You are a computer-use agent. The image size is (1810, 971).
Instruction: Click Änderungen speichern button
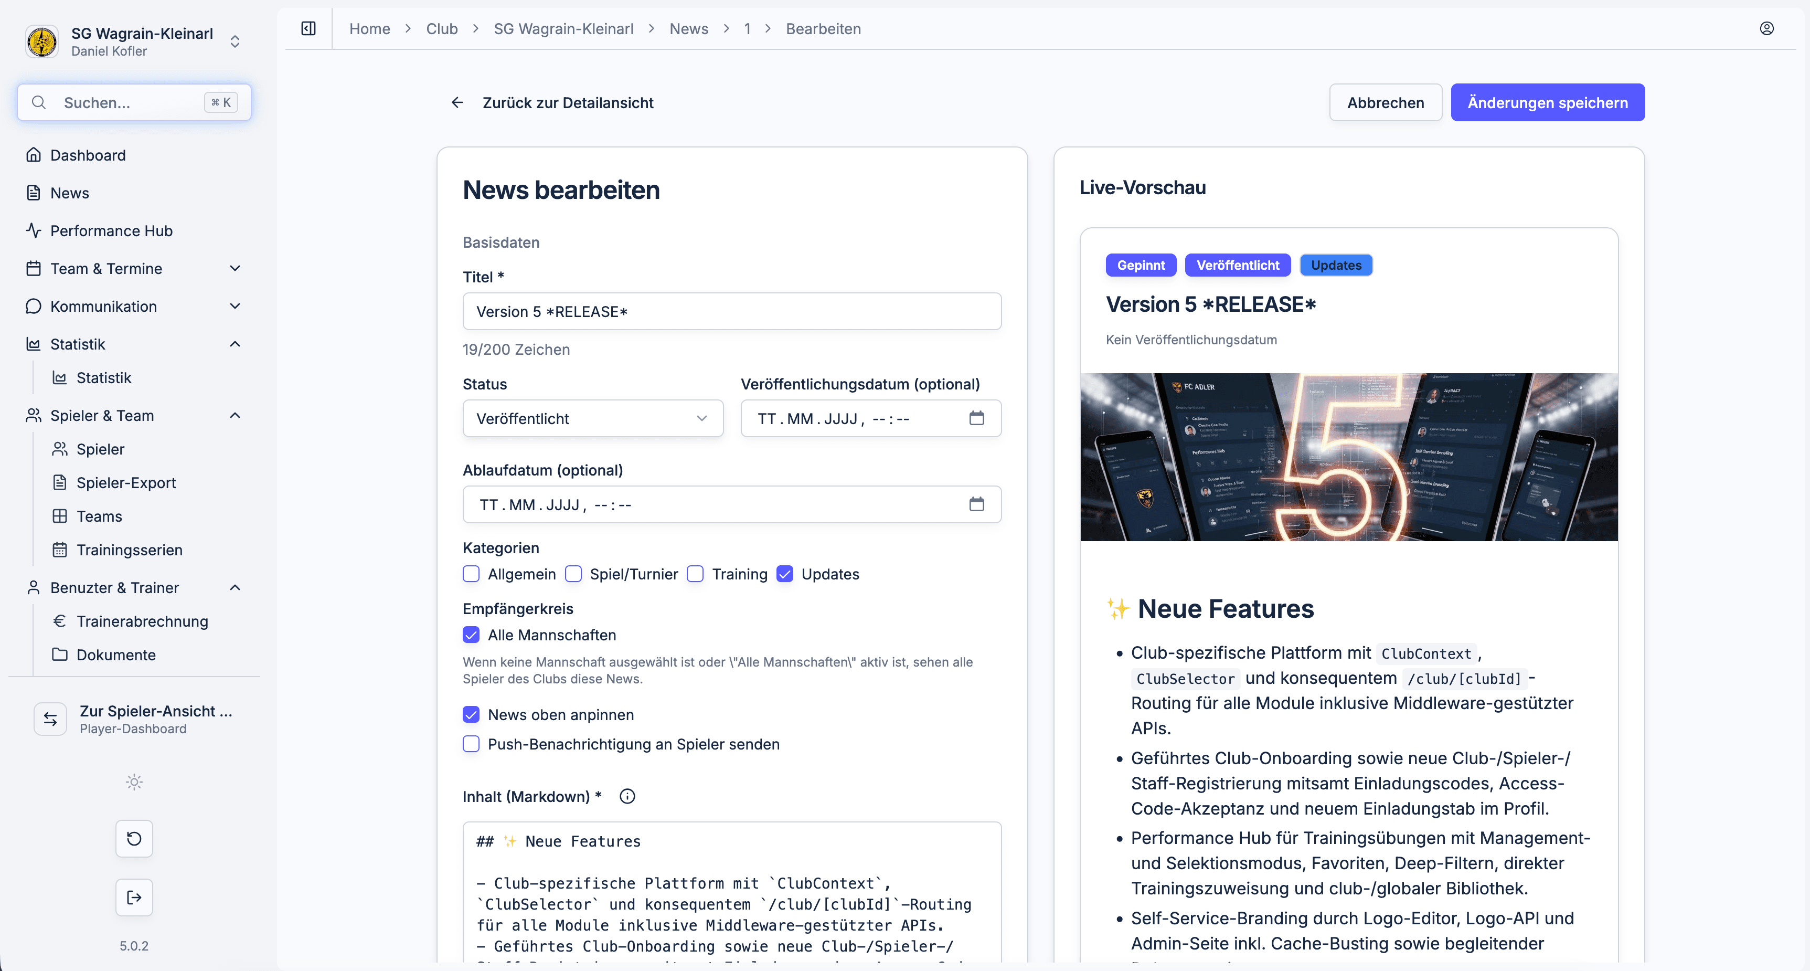pyautogui.click(x=1547, y=103)
